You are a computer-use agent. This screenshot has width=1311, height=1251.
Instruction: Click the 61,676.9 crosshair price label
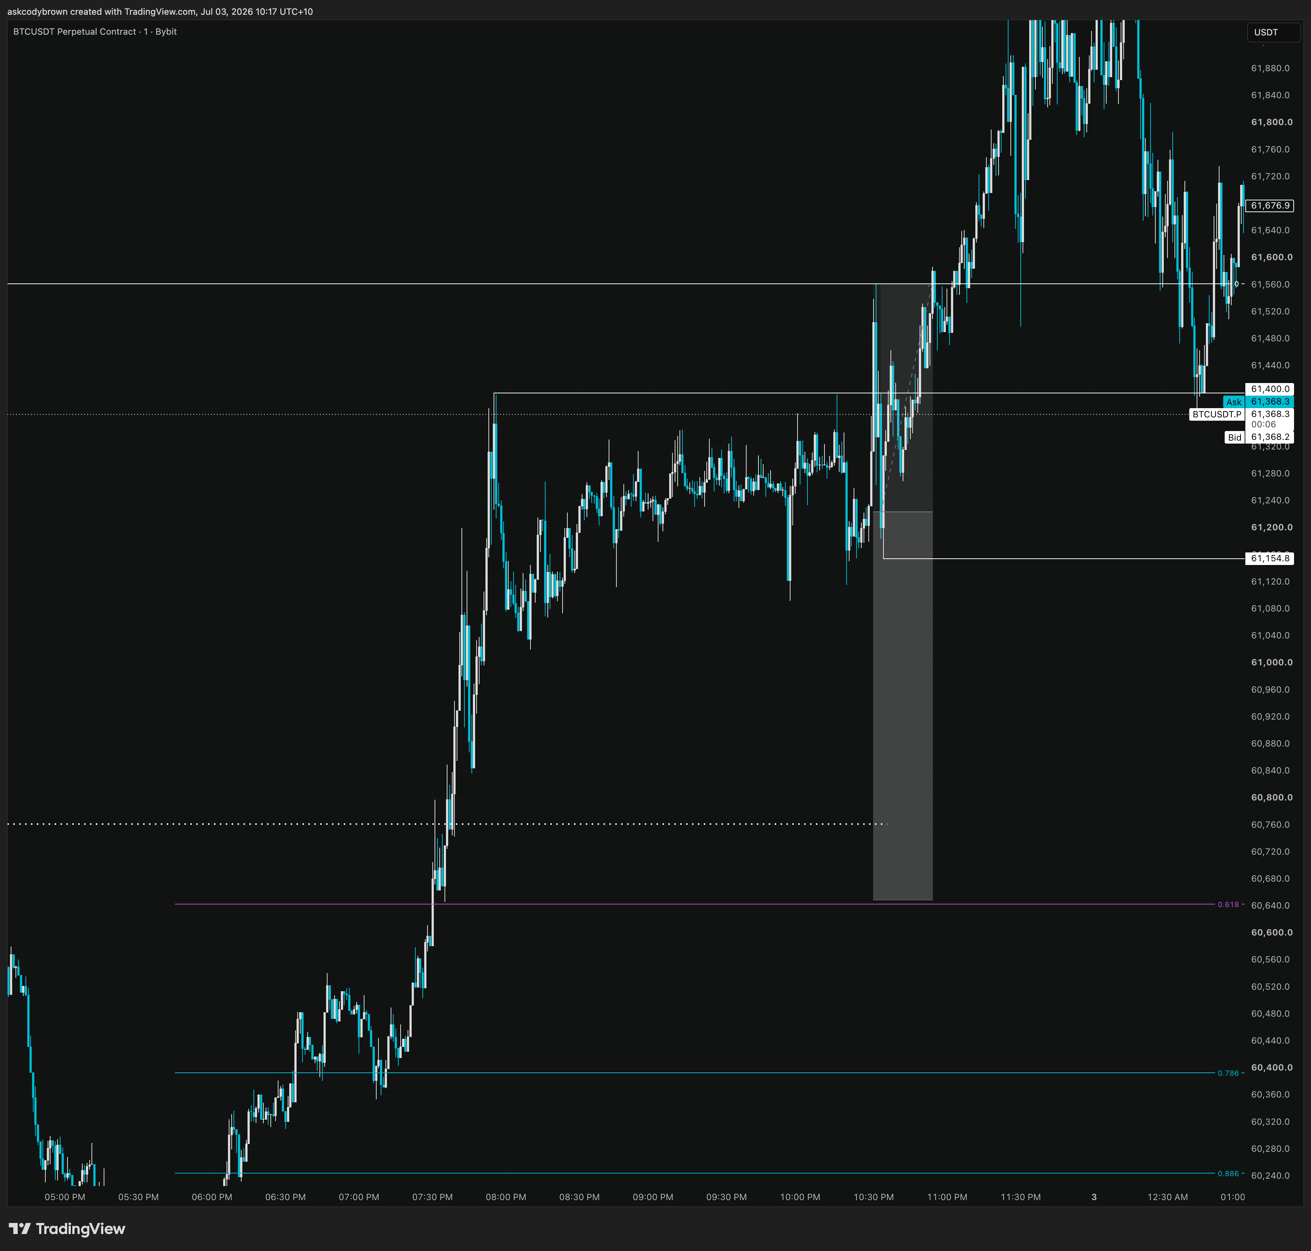(1269, 206)
